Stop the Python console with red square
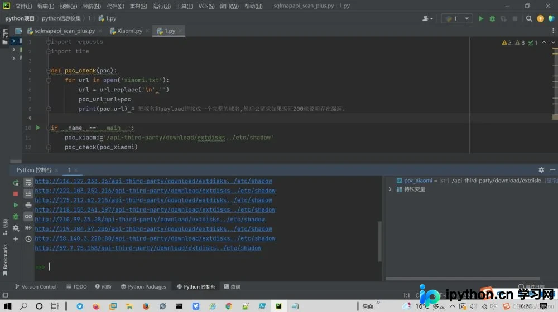Image resolution: width=558 pixels, height=312 pixels. point(16,194)
